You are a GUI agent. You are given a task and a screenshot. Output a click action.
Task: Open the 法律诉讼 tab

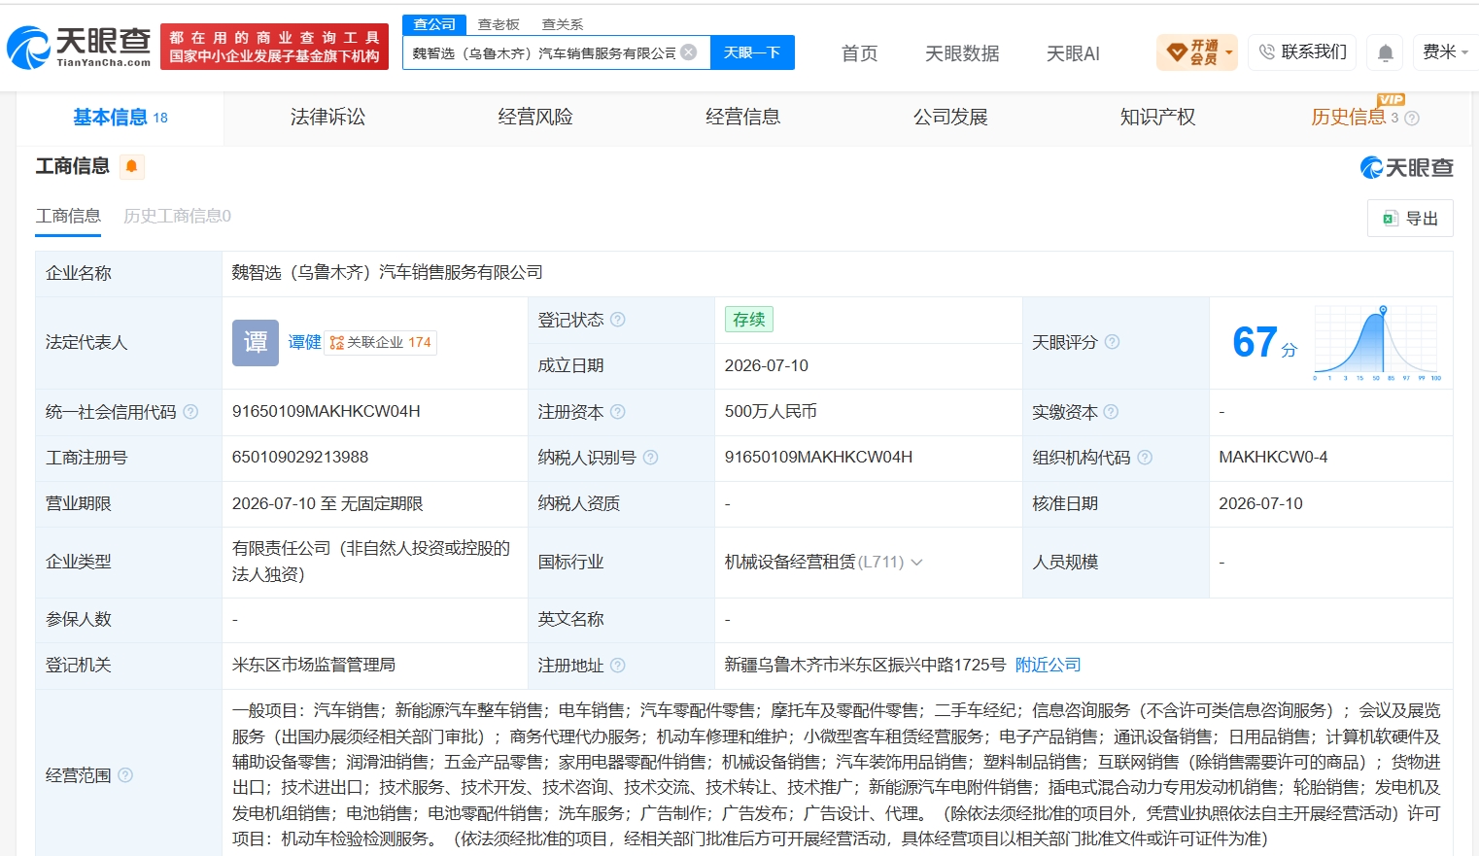click(x=327, y=118)
